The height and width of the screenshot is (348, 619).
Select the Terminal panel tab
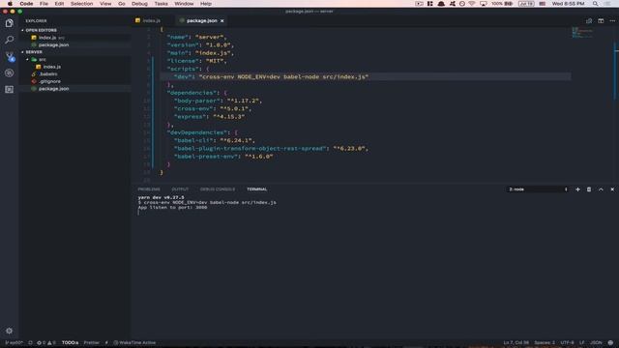257,189
